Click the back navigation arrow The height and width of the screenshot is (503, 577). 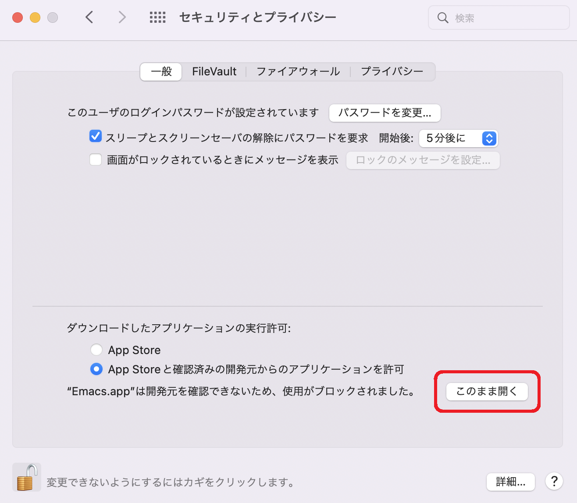[x=89, y=18]
